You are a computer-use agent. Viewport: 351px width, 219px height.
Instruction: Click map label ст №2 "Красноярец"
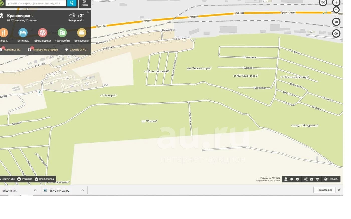coord(246,76)
